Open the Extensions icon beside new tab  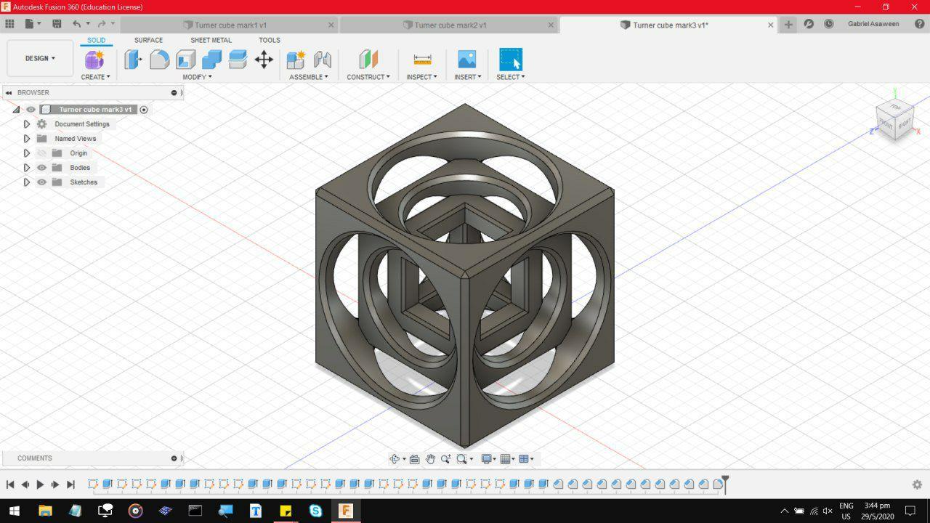coord(809,24)
